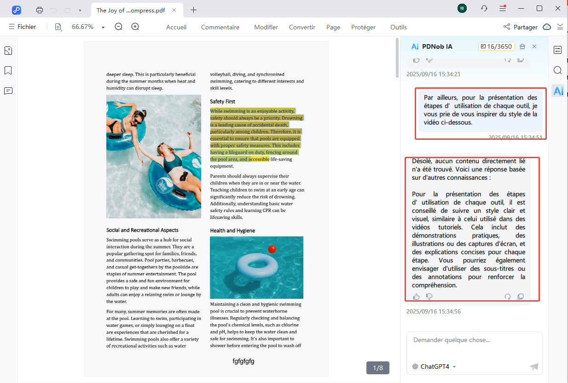Clear the AI chat with broom icon

pyautogui.click(x=522, y=46)
